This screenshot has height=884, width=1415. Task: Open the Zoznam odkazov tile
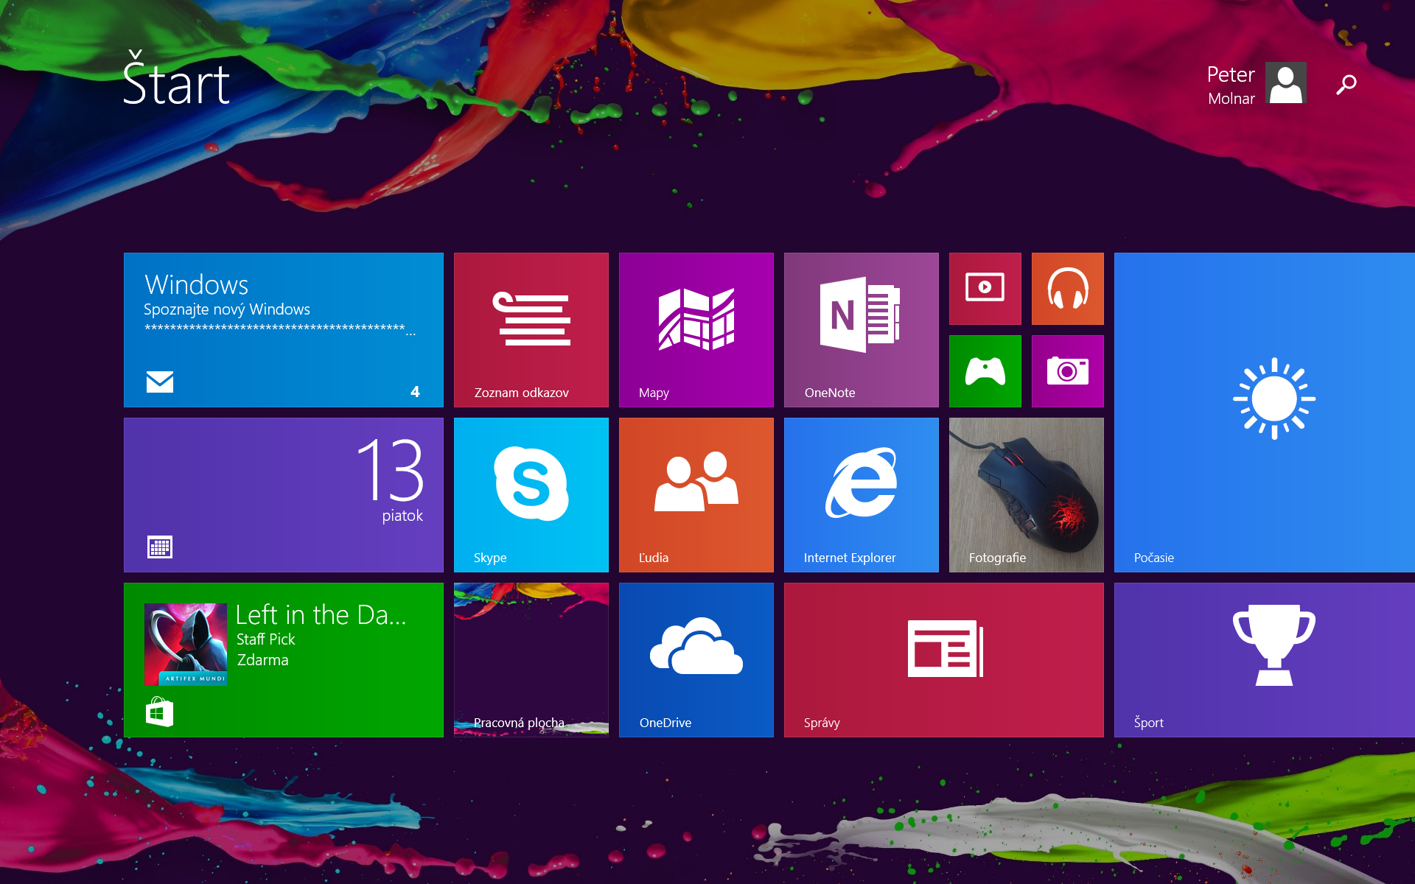pos(531,330)
